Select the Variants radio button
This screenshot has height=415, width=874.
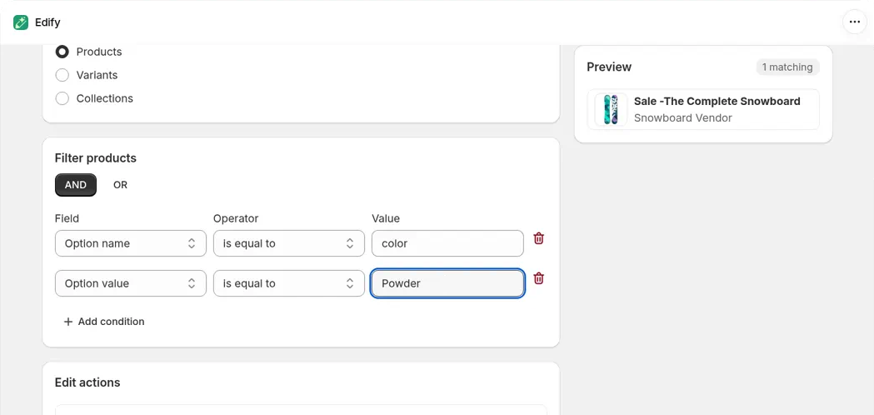click(x=62, y=75)
